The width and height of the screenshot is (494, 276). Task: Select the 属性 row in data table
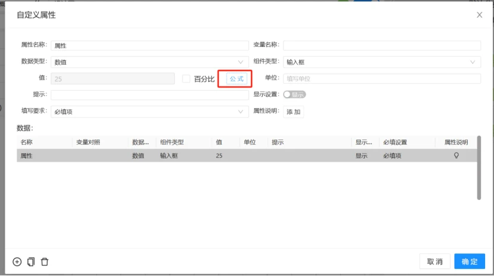pyautogui.click(x=247, y=156)
